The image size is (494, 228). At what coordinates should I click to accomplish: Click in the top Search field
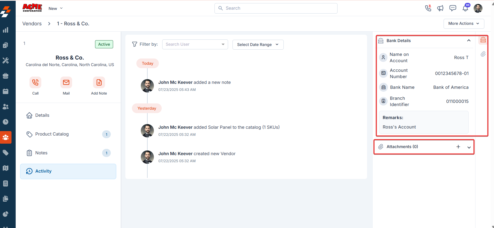[x=276, y=8]
